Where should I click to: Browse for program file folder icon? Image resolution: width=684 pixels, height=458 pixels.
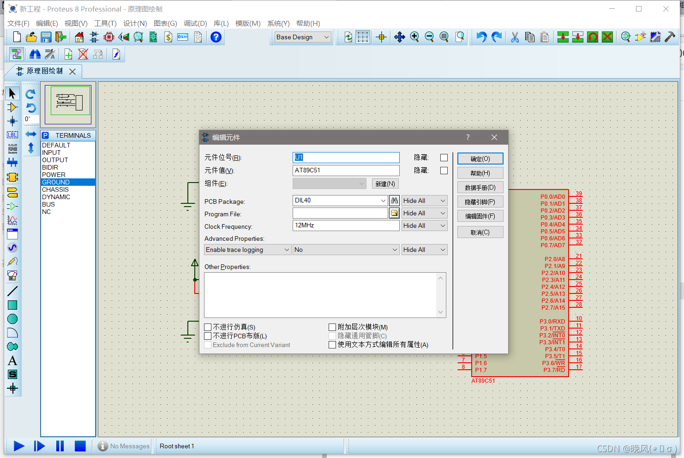394,213
